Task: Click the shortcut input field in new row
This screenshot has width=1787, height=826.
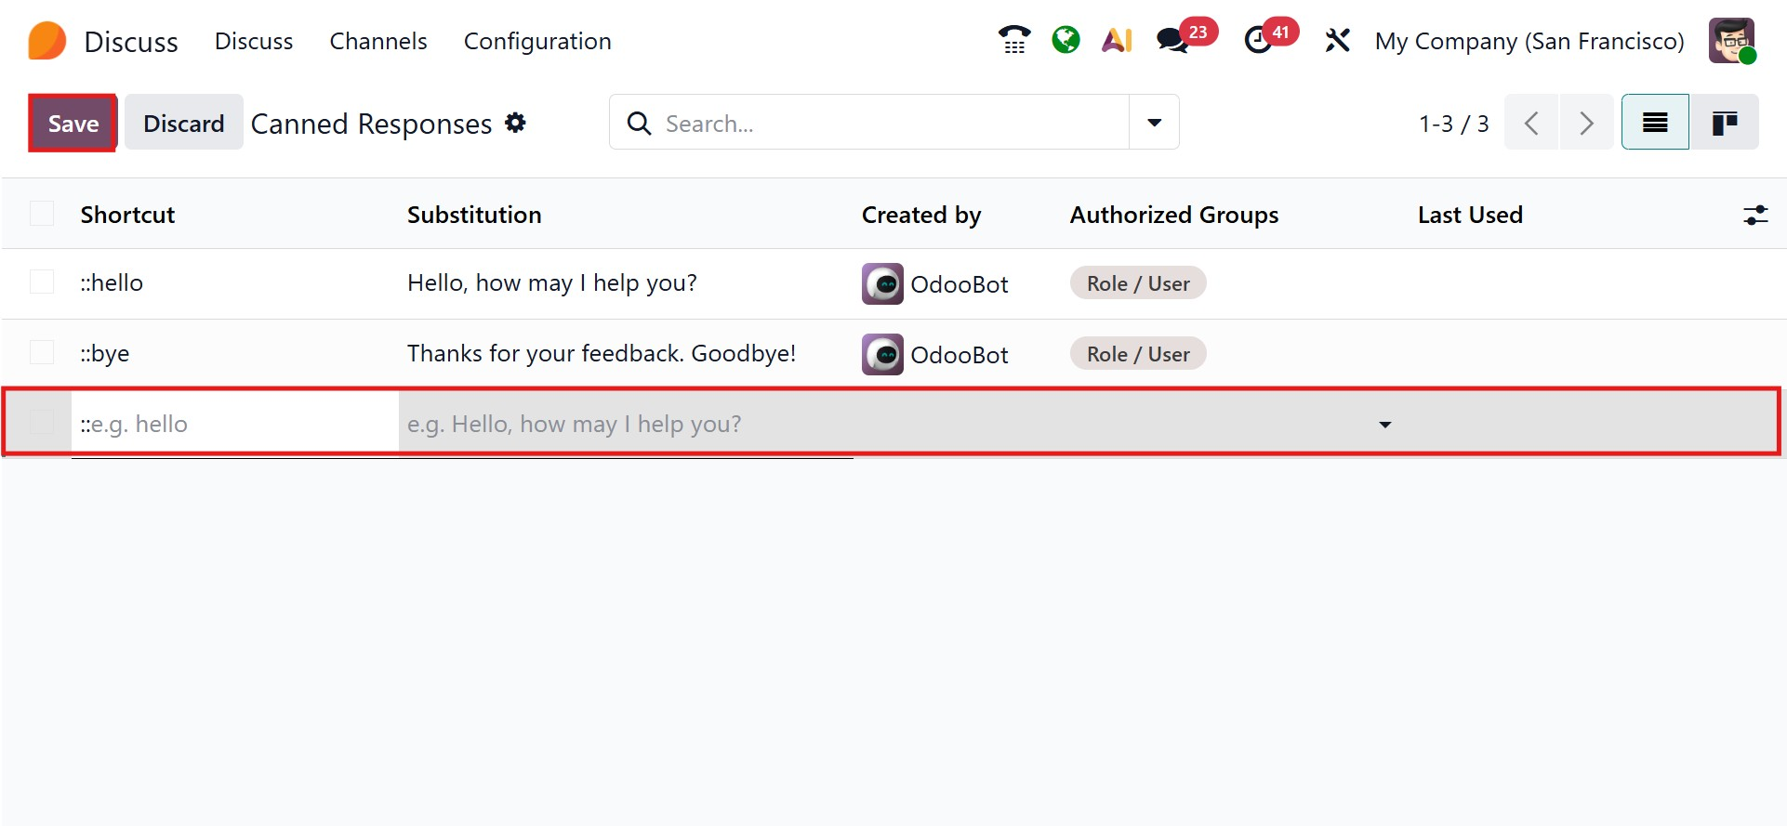Action: click(234, 425)
